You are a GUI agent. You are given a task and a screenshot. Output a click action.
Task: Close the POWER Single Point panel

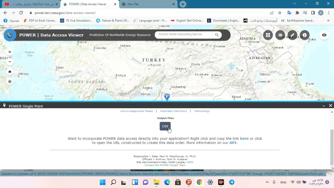click(x=331, y=105)
